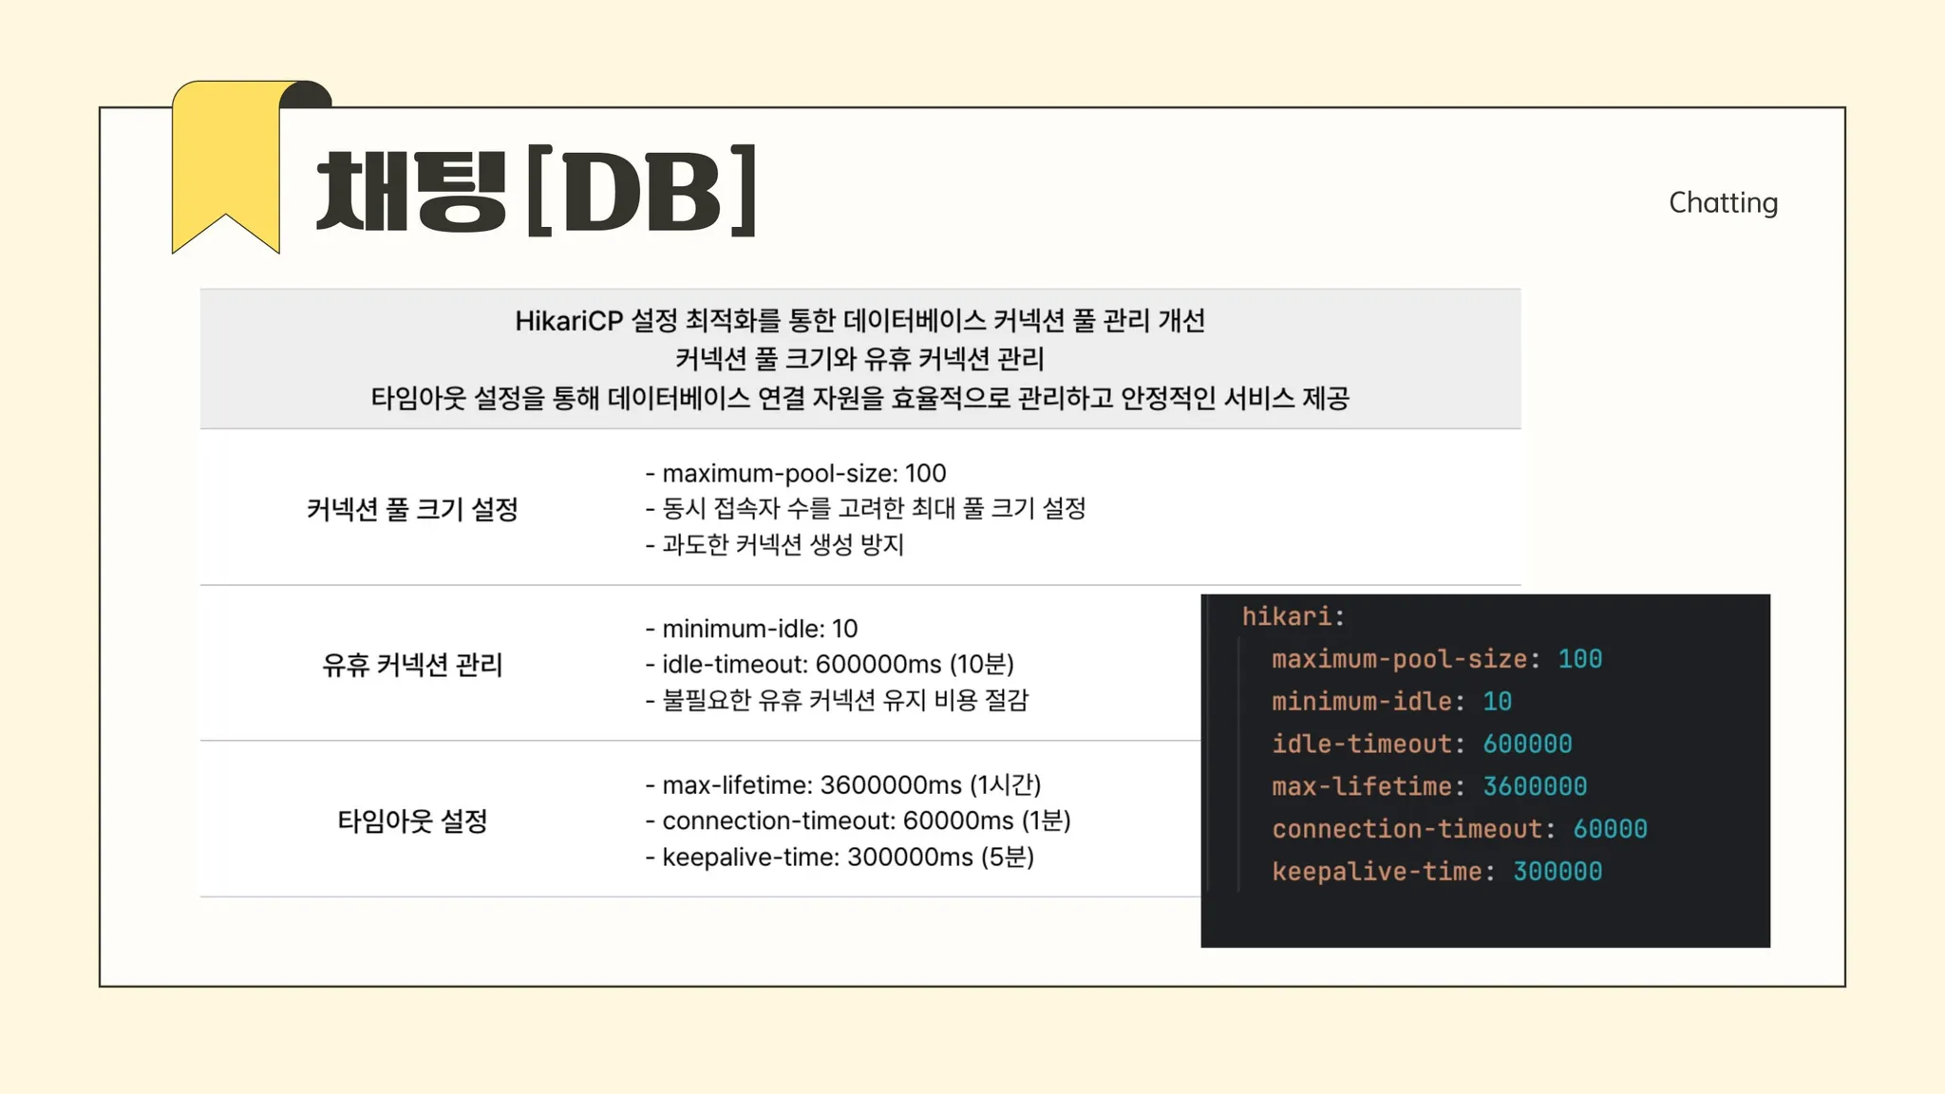Click idle-timeout value 600000 in code
Image resolution: width=1945 pixels, height=1094 pixels.
(1527, 744)
